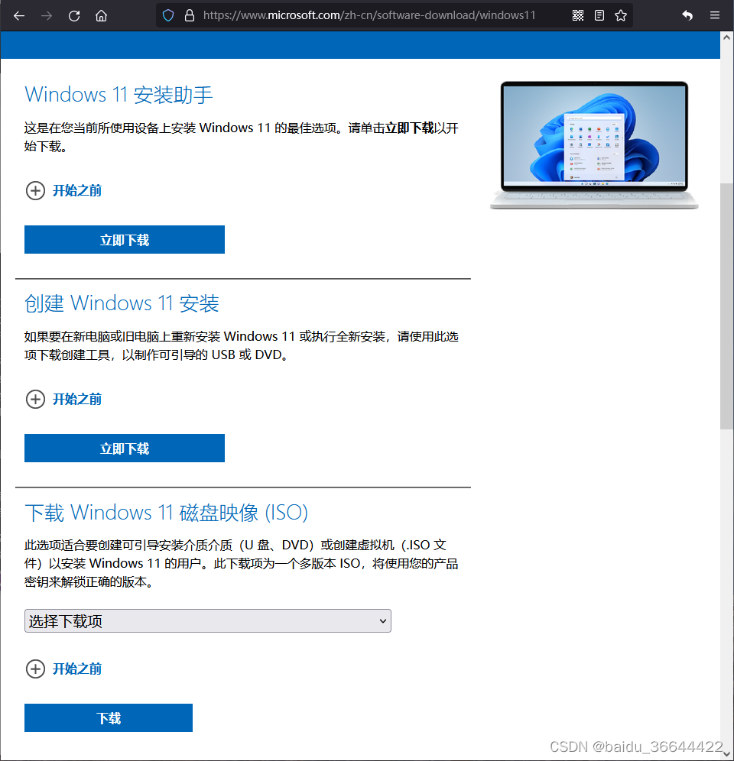Viewport: 734px width, 761px height.
Task: Expand 开始之前 under the ISO download section
Action: (63, 669)
